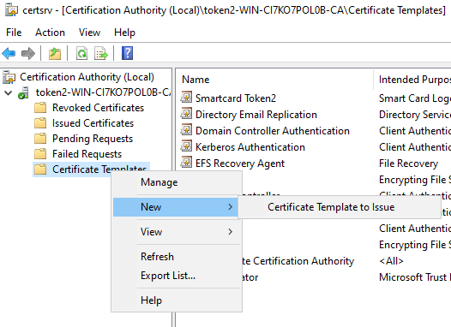Click the Revoked Certificates folder icon

[x=40, y=108]
